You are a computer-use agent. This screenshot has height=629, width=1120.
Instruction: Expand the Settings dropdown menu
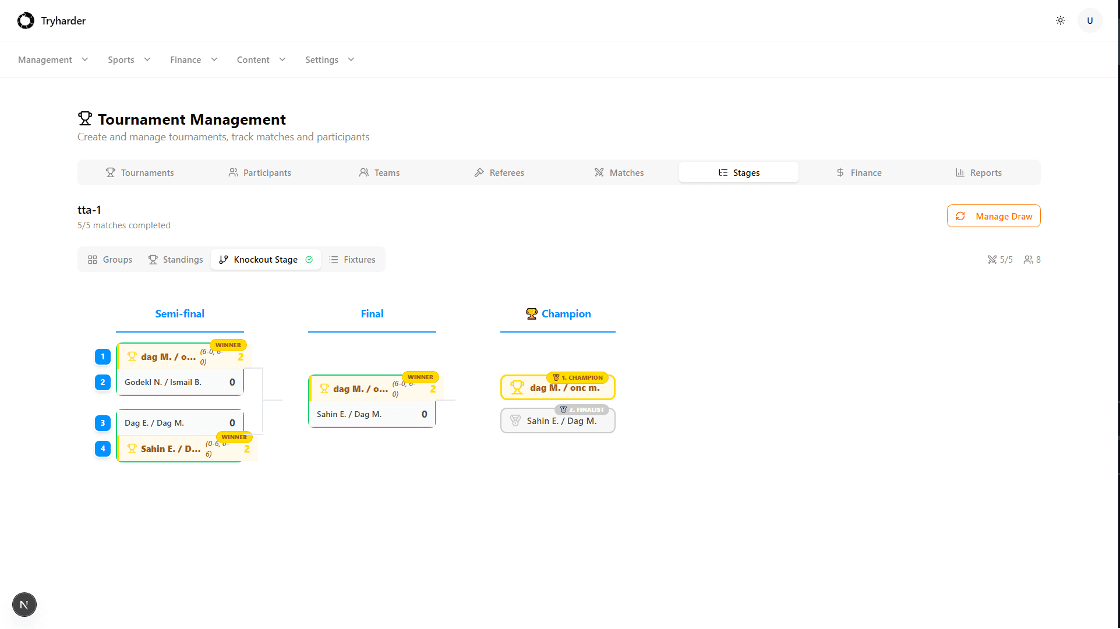click(x=330, y=59)
